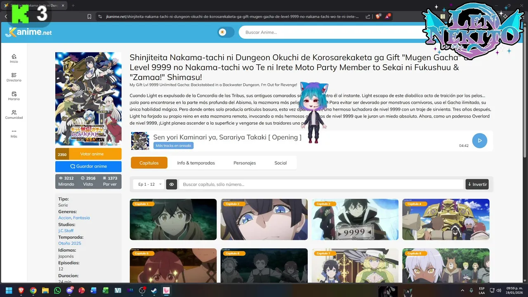Open Google Chrome from the taskbar

(33, 290)
